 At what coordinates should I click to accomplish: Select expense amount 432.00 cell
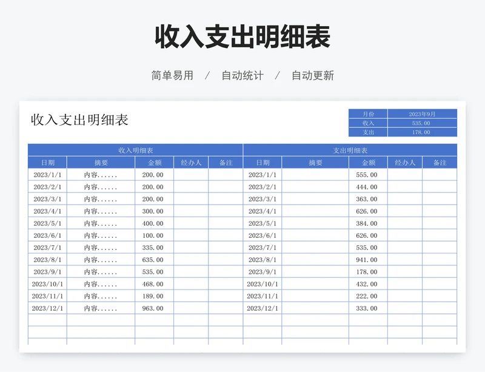click(368, 284)
